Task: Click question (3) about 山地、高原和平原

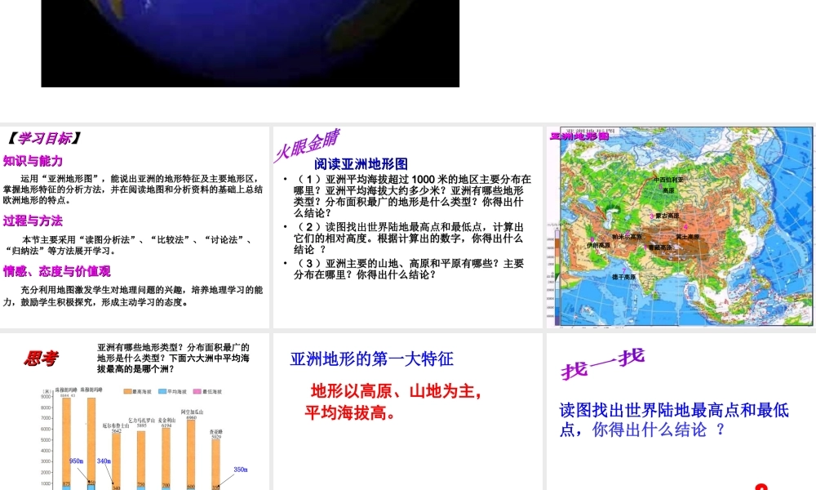Action: coord(409,269)
